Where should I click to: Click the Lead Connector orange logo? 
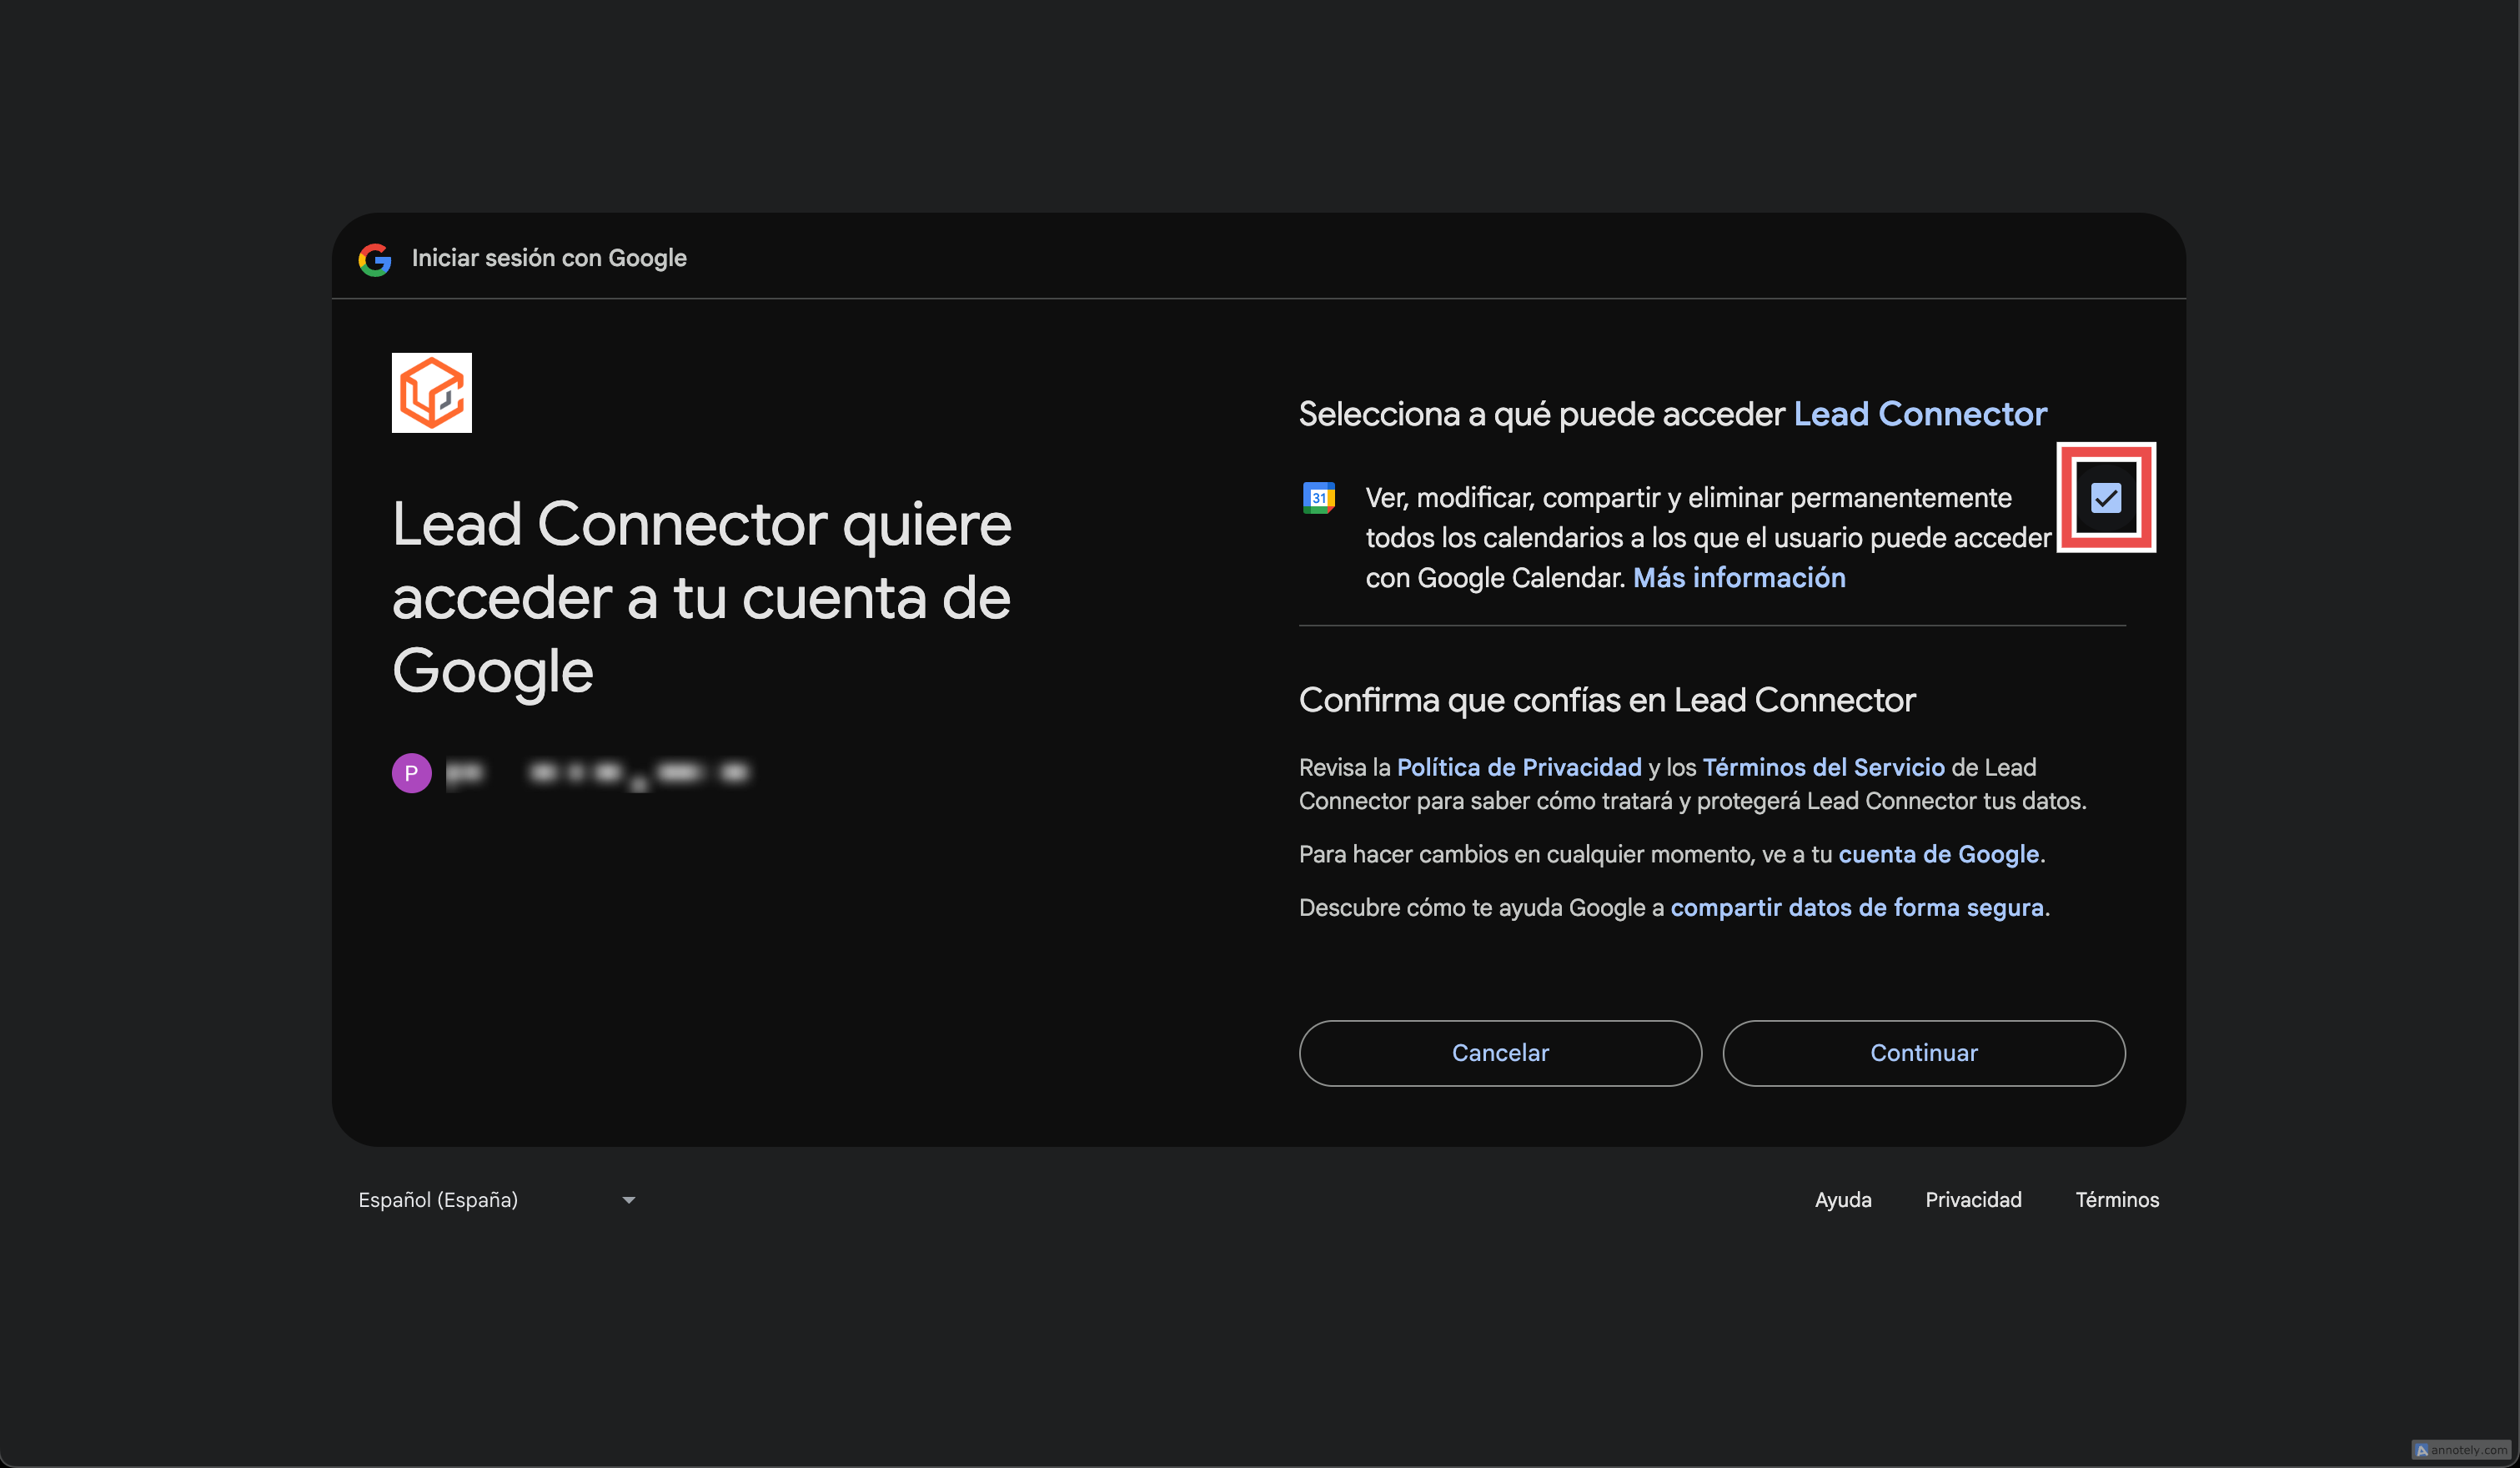(x=431, y=393)
